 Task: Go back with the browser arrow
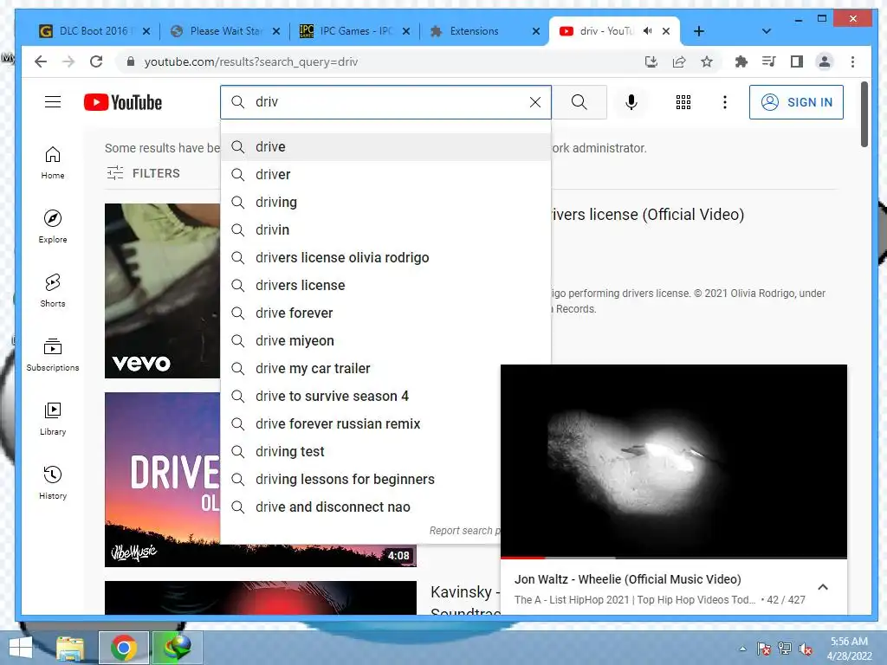point(40,61)
